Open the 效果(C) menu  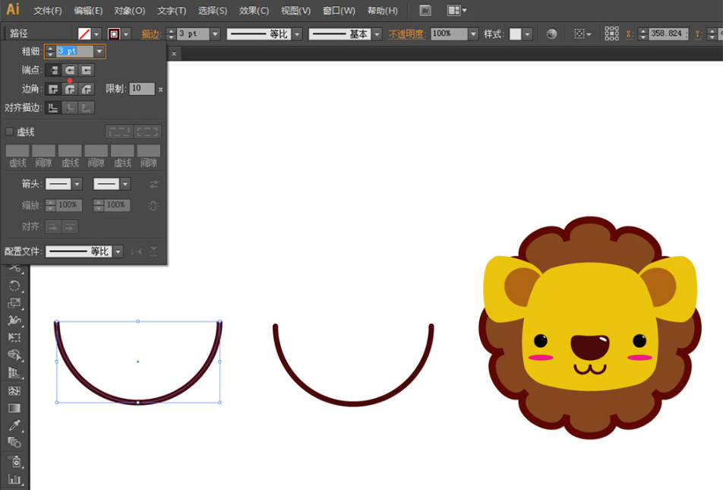pyautogui.click(x=254, y=11)
